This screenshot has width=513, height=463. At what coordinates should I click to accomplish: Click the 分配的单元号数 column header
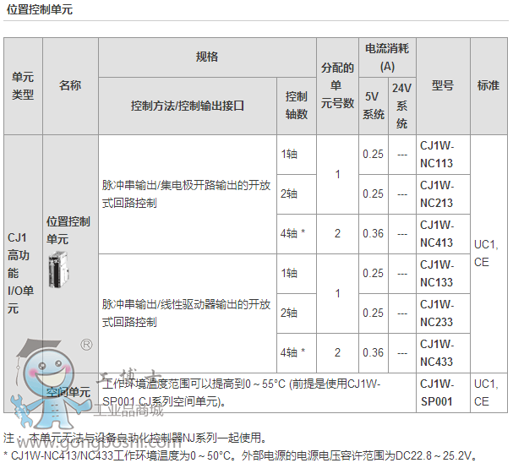337,86
